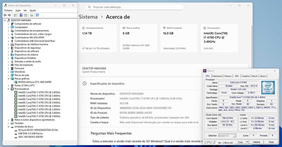282x147 pixels.
Task: Expand Dispositivos de interface humana node
Action: click(8, 44)
